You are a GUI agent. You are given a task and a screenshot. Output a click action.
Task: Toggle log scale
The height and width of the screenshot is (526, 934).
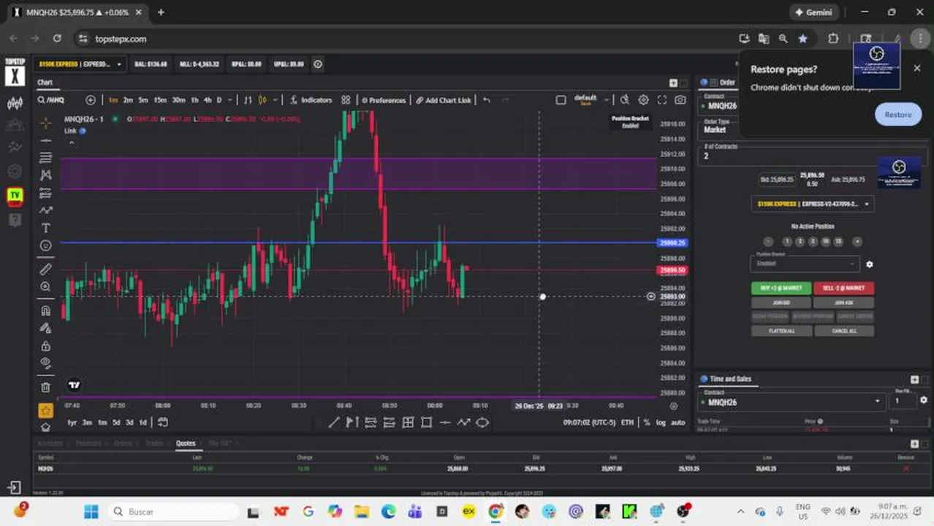pyautogui.click(x=661, y=422)
